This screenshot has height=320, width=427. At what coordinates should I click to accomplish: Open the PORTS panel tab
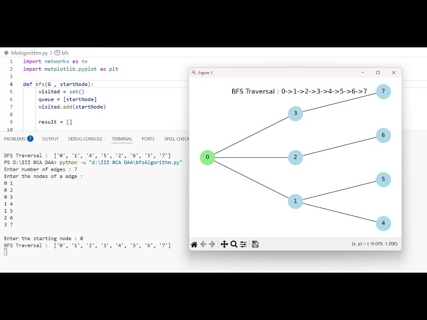click(x=148, y=139)
